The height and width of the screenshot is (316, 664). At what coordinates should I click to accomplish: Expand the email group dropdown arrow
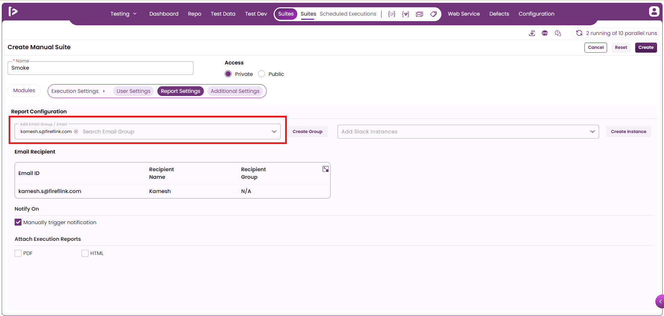point(274,132)
